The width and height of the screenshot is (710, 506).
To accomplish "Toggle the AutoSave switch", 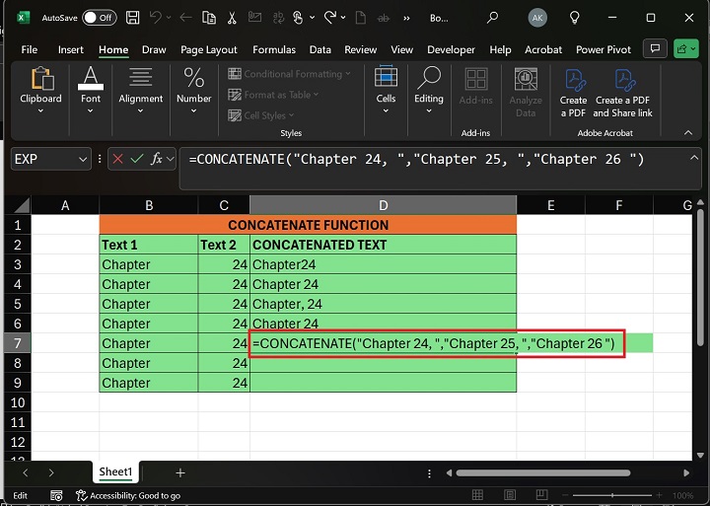I will pyautogui.click(x=98, y=18).
